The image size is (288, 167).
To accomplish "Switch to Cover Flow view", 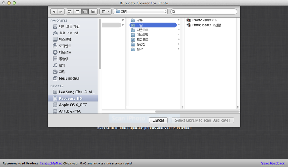I will point(93,11).
